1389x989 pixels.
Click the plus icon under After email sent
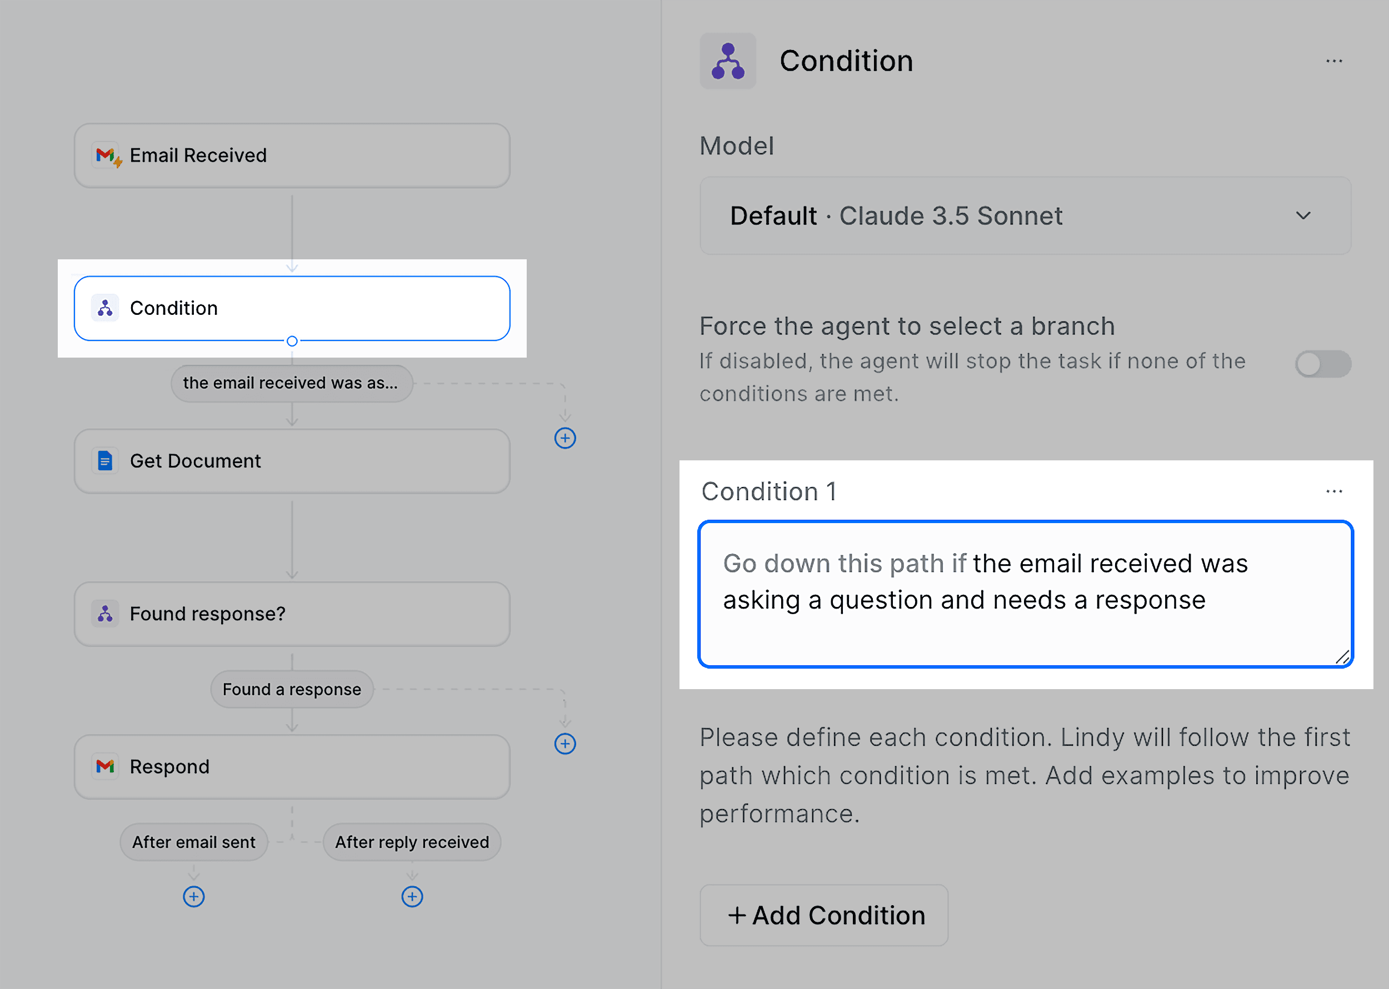[x=194, y=896]
